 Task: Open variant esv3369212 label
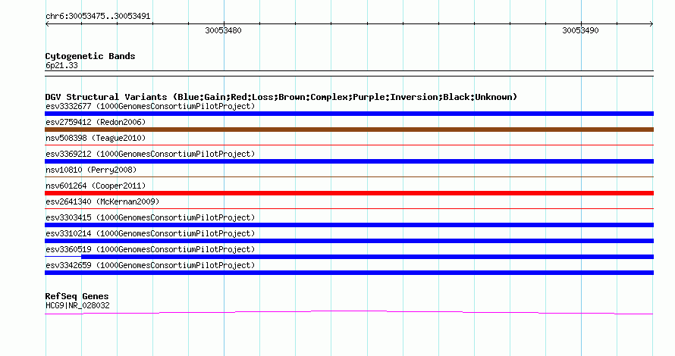coord(150,154)
